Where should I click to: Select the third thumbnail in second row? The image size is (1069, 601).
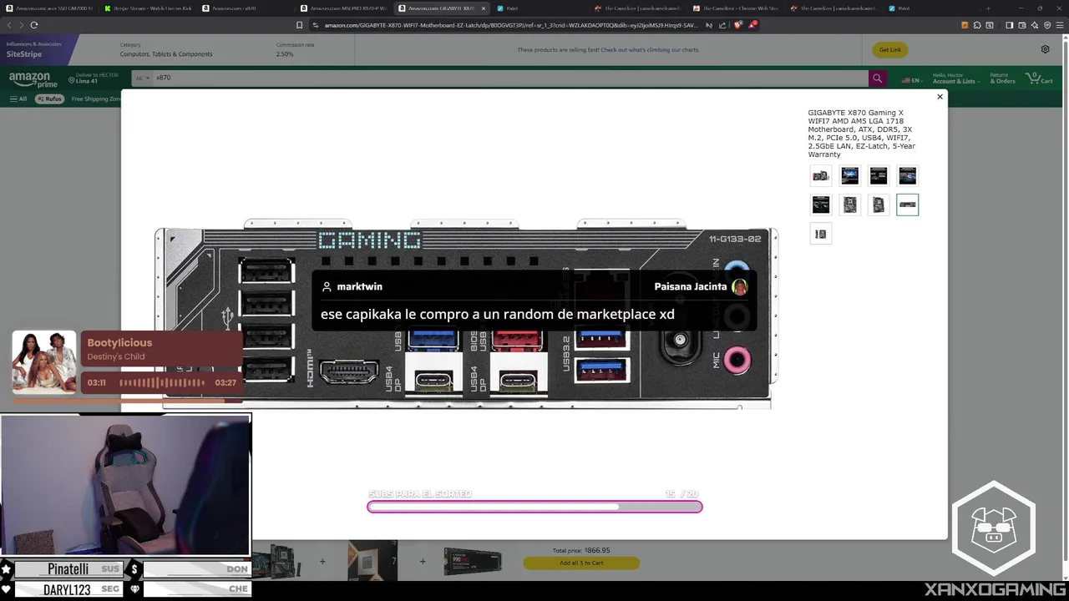point(879,205)
